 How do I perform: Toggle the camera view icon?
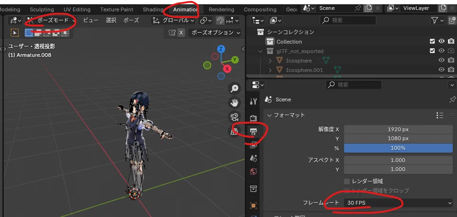pos(234,117)
